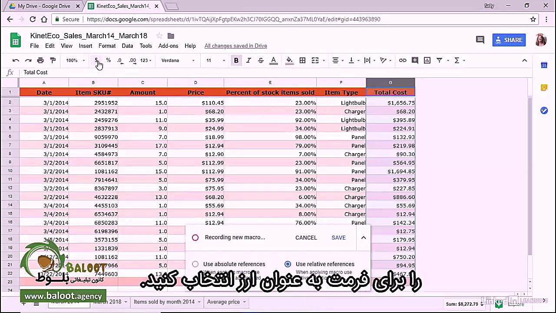Open the text color picker
556x313 pixels.
[x=273, y=60]
